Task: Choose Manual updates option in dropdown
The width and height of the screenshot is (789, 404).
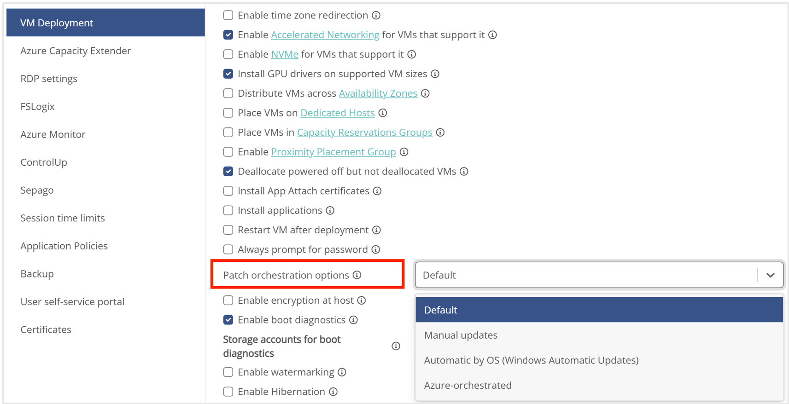Action: [x=461, y=335]
